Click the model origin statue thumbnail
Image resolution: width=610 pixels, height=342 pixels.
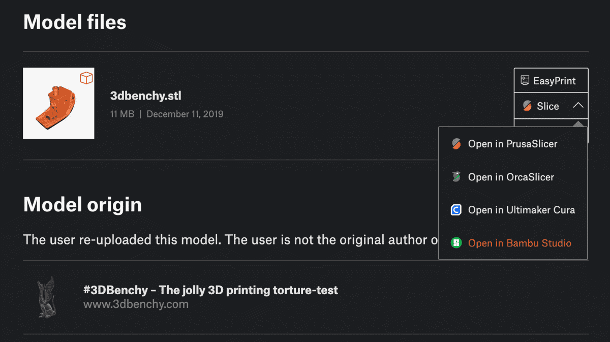[47, 297]
